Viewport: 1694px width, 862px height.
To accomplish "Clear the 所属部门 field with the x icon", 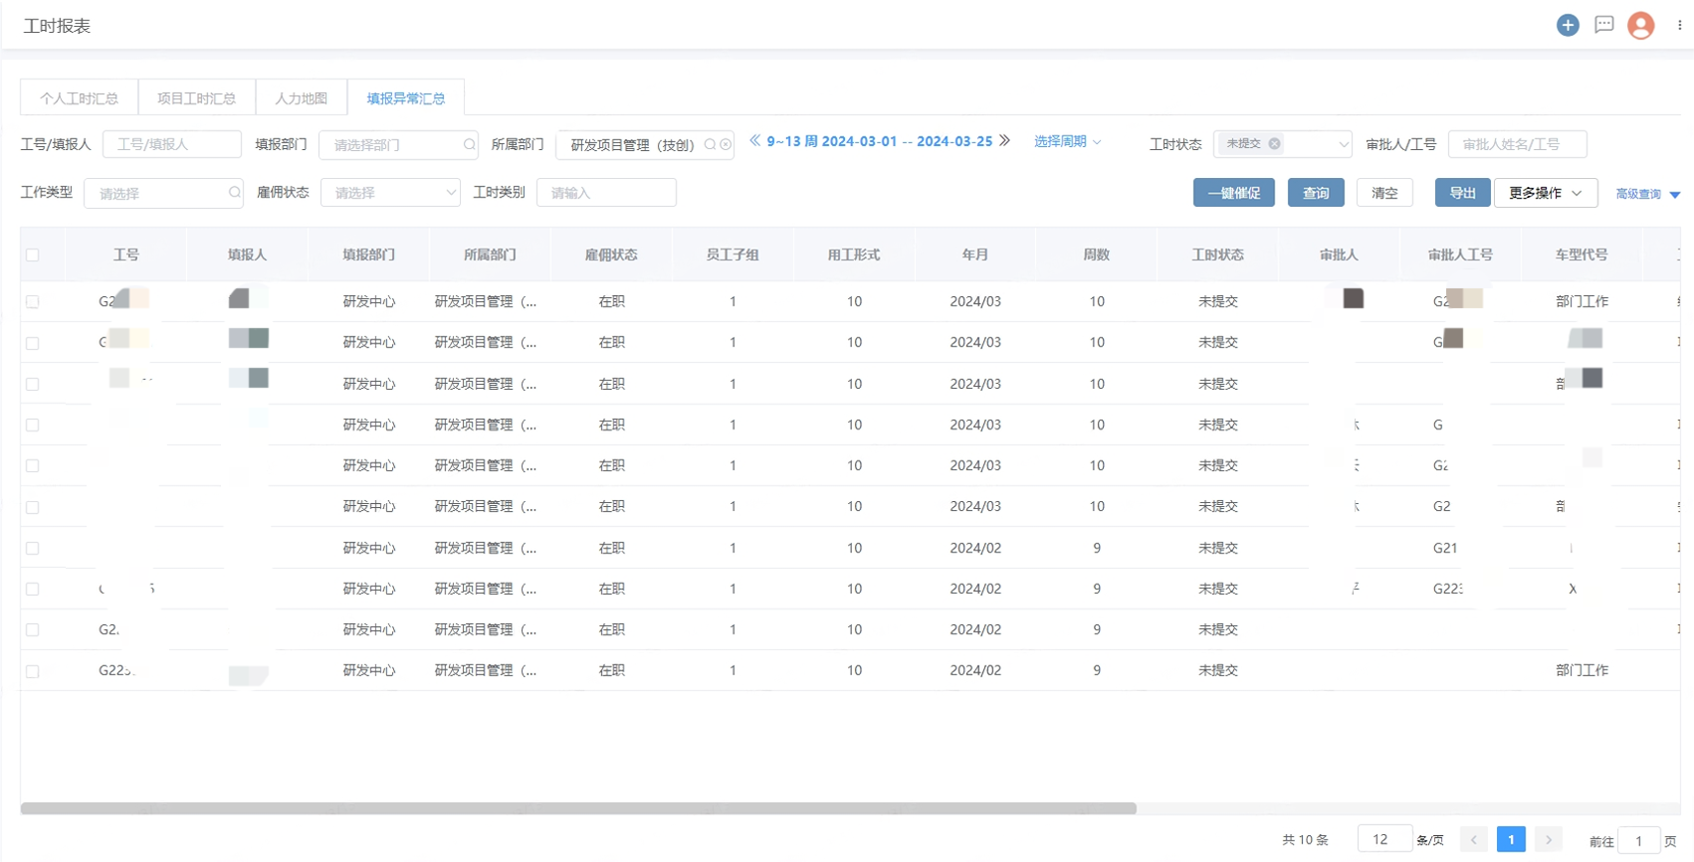I will pyautogui.click(x=727, y=145).
